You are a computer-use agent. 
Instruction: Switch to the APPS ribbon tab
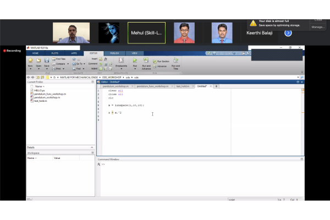coord(74,53)
